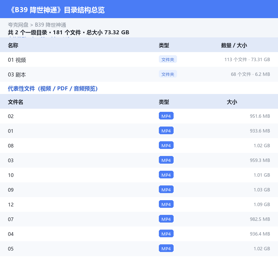
Task: Select file name 05
Action: pos(11,249)
